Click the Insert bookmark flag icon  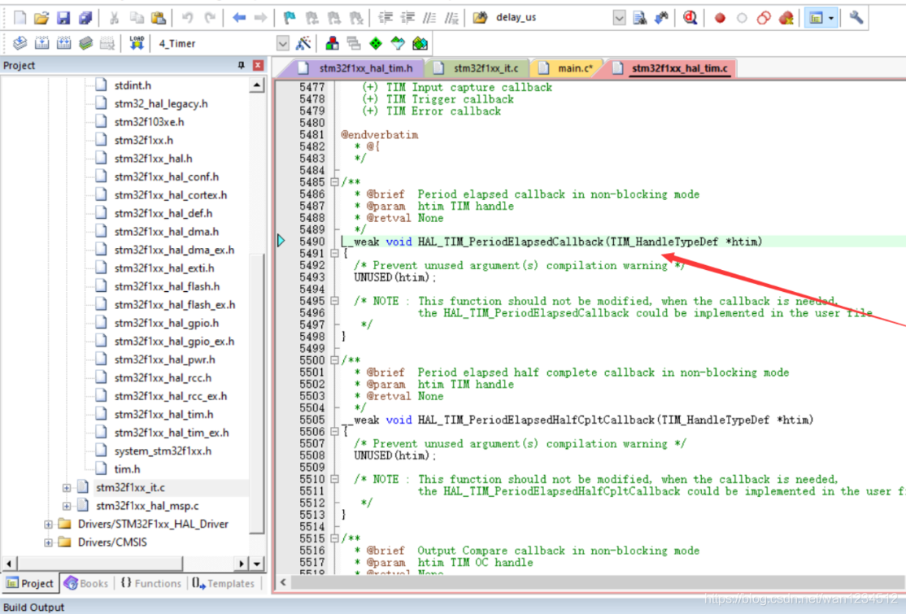290,17
